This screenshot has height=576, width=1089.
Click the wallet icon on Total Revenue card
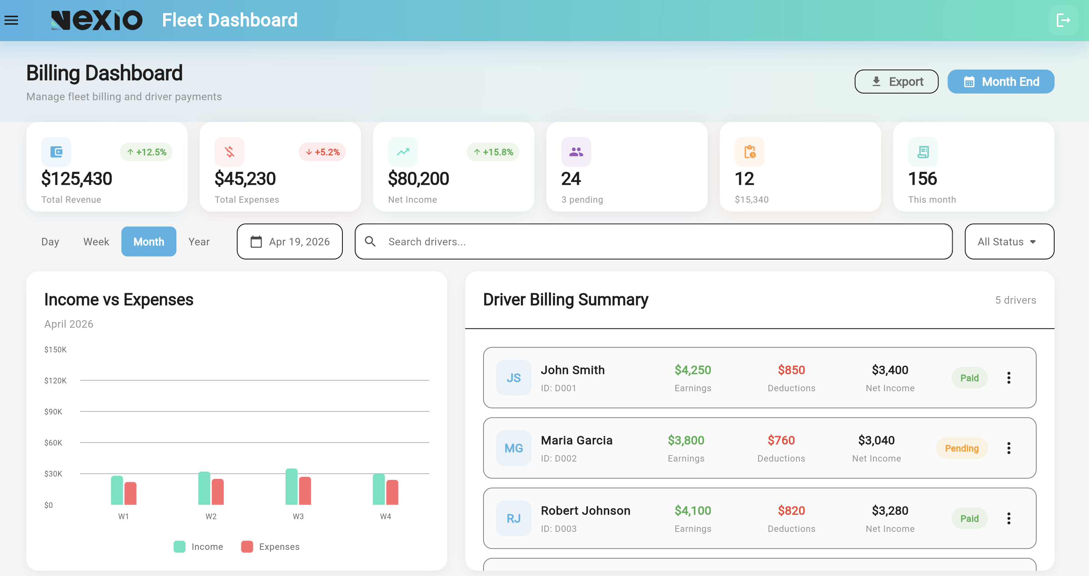56,152
